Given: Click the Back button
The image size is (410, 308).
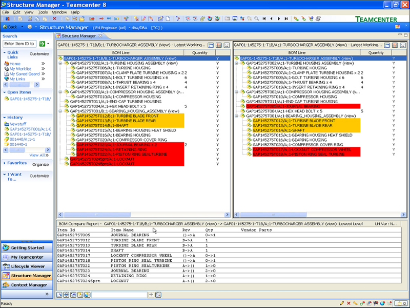Looking at the screenshot, I should [10, 27].
